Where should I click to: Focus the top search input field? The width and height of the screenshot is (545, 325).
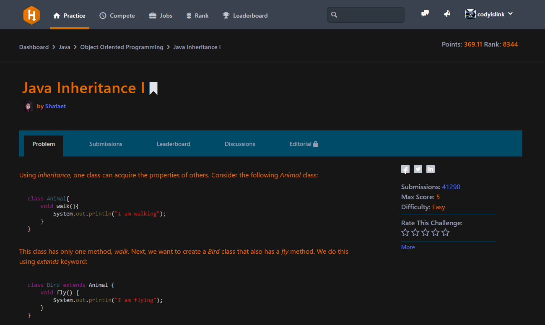(366, 15)
